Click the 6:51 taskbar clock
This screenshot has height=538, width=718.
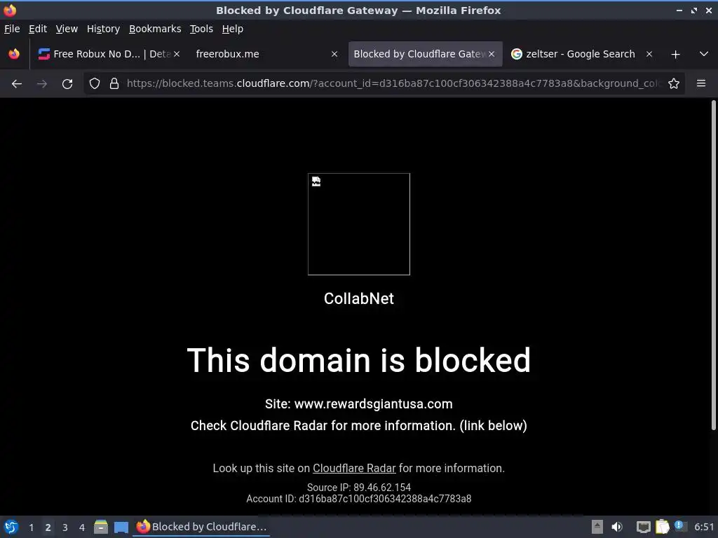704,527
